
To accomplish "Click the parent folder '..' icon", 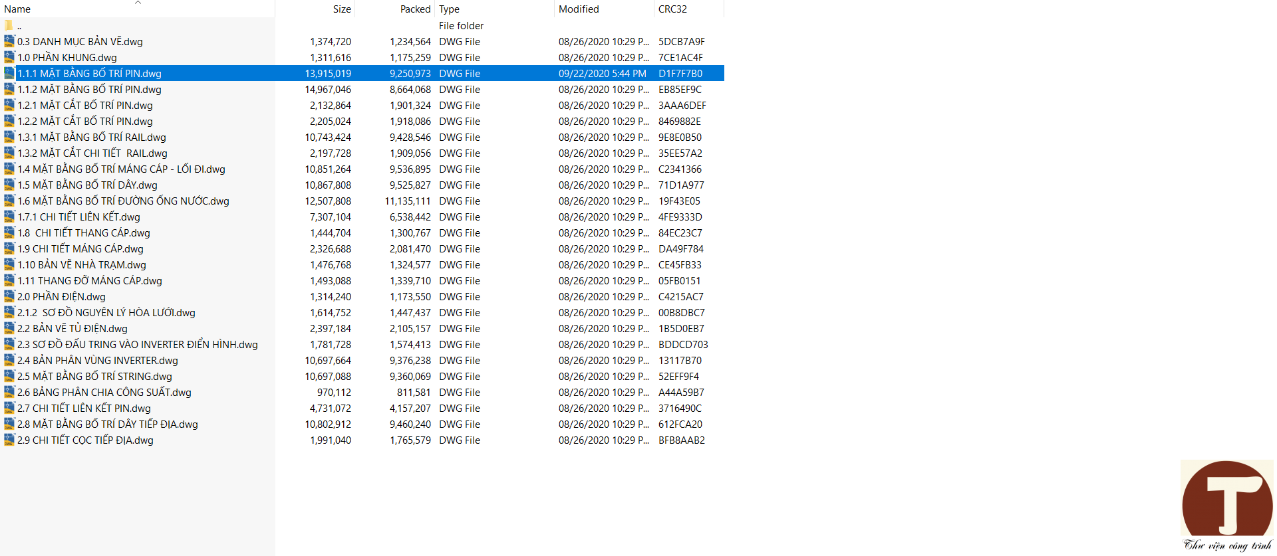I will (x=9, y=26).
